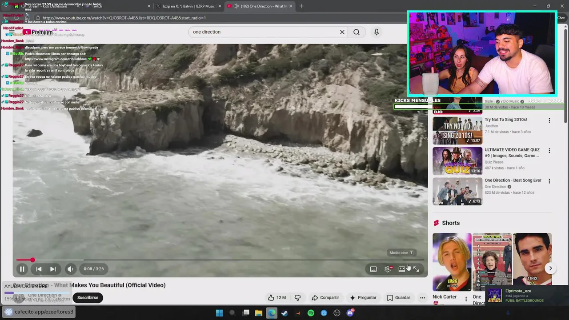569x320 pixels.
Task: Open more actions below the video
Action: click(x=423, y=298)
